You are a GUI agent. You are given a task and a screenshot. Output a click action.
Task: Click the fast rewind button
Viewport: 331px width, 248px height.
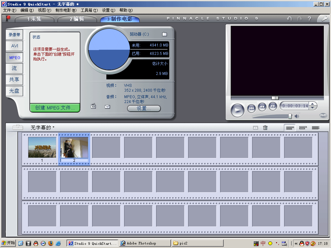pos(262,107)
